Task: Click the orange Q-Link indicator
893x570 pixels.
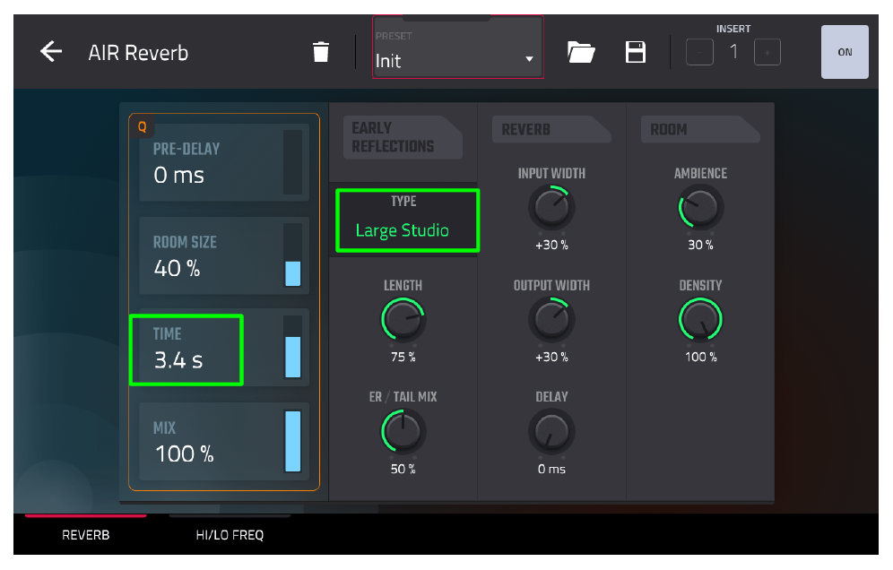Action: [x=142, y=126]
